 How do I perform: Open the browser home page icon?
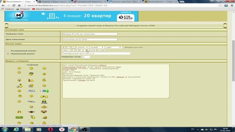coord(19,5)
